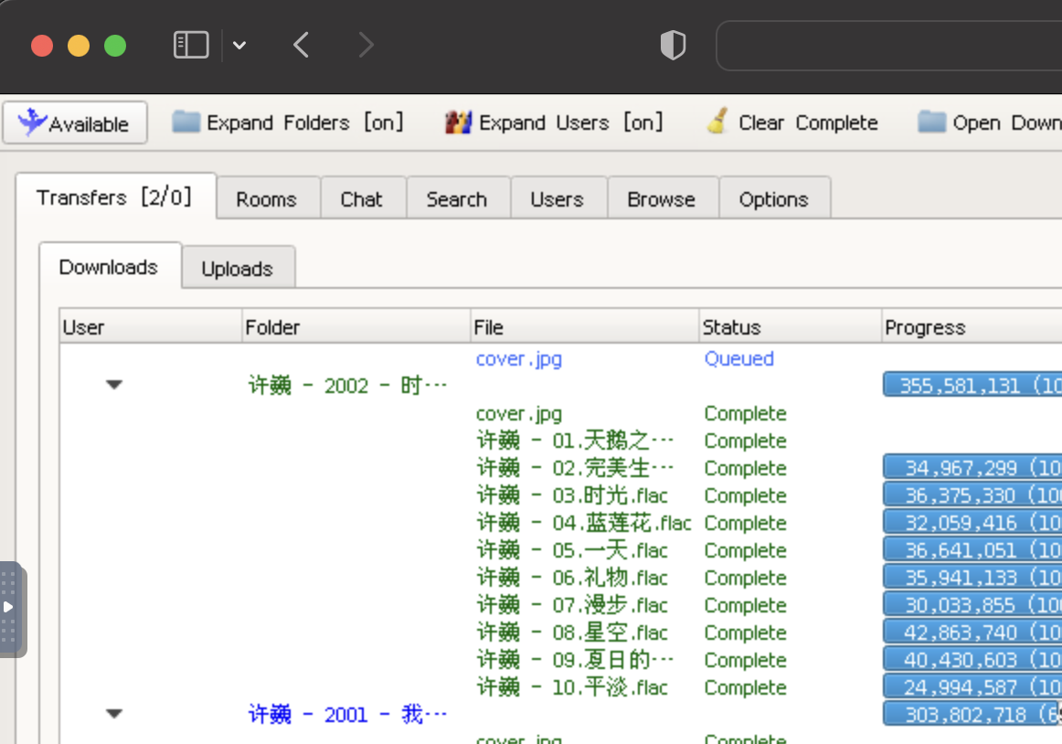Open the Search tab
Screen dimensions: 1062x744
pos(457,198)
